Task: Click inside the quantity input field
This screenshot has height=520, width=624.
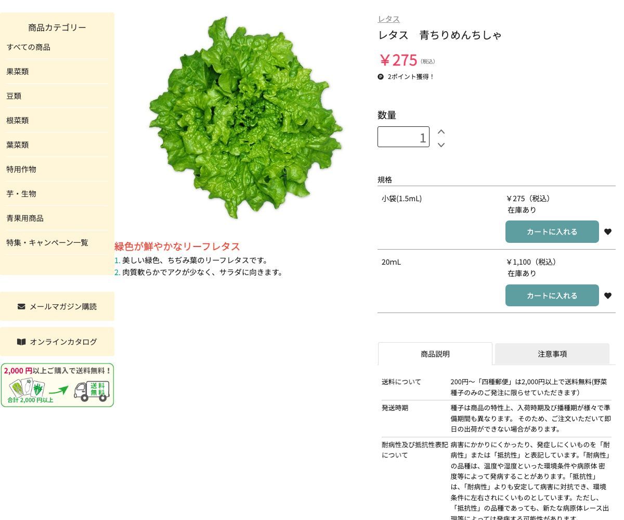Action: tap(404, 137)
